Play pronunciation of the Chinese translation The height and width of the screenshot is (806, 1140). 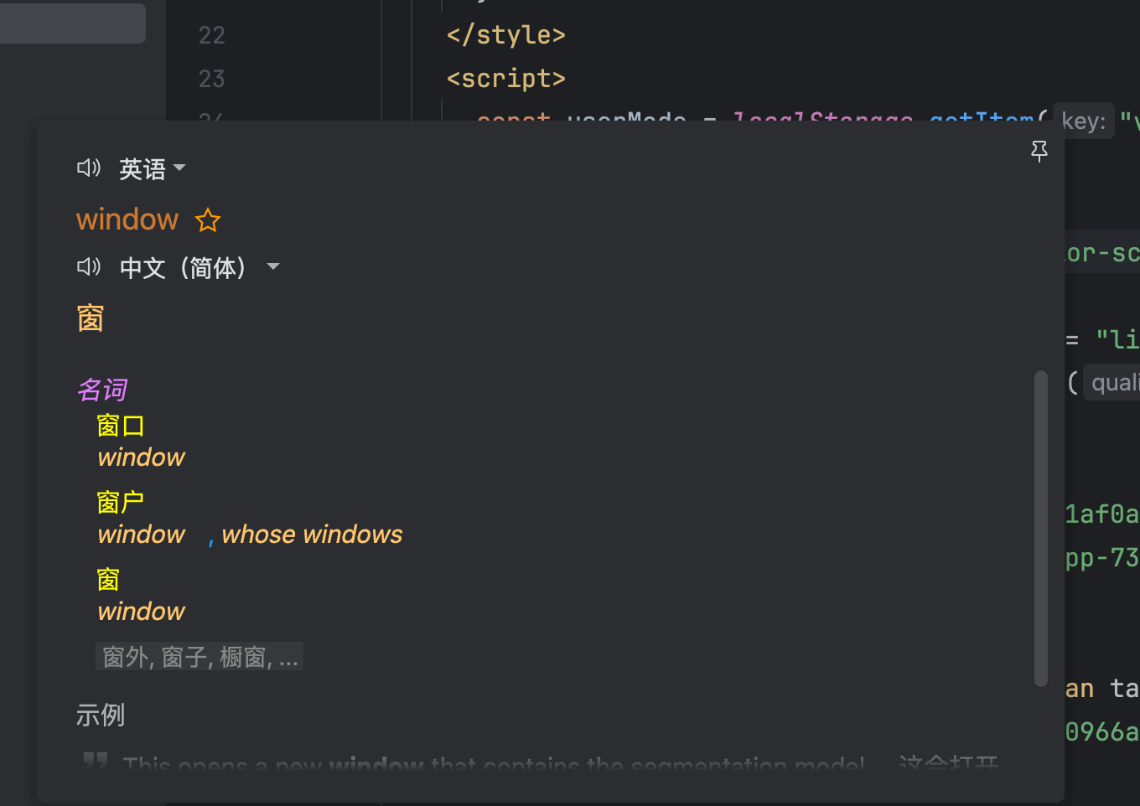[89, 266]
